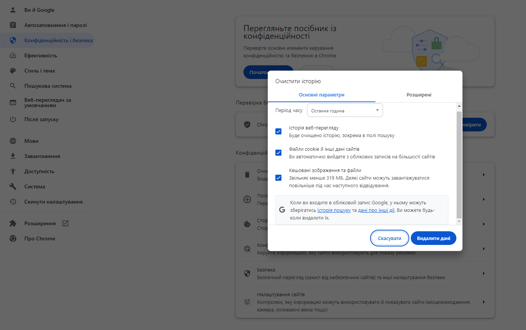Click the Chrome logo beside Про Chrome
The height and width of the screenshot is (330, 526).
(13, 238)
